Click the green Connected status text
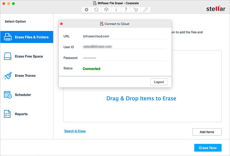The height and width of the screenshot is (156, 230). pos(91,68)
